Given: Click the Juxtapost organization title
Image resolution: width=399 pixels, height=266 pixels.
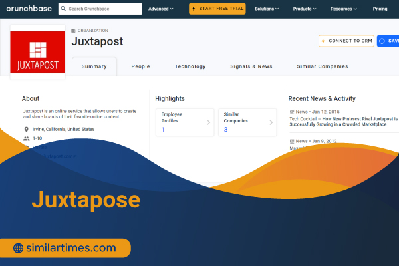Looking at the screenshot, I should pos(97,41).
